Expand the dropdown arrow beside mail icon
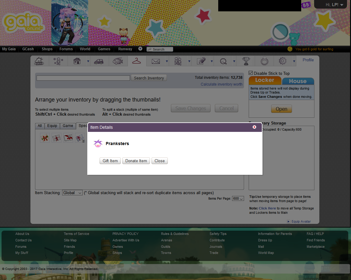The image size is (351, 280). (167, 61)
